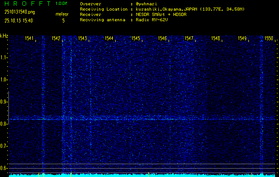The height and width of the screenshot is (177, 279).
Task: Click the 0.8 frequency axis label
Action: point(4,124)
